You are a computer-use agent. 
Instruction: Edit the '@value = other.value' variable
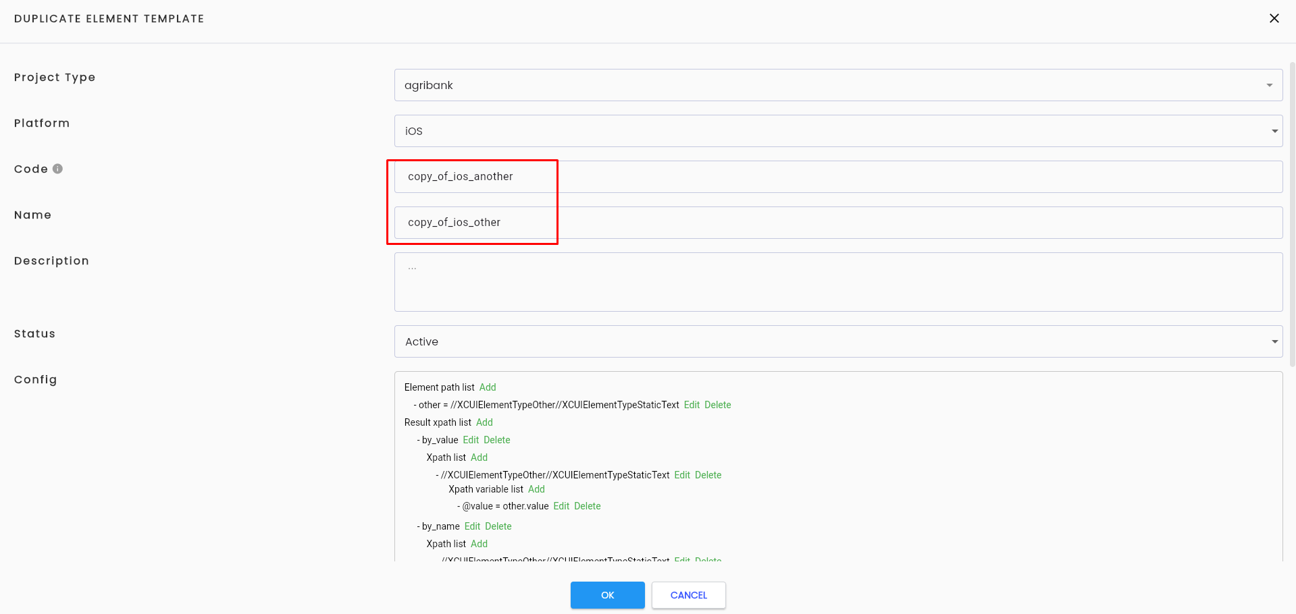pos(561,506)
